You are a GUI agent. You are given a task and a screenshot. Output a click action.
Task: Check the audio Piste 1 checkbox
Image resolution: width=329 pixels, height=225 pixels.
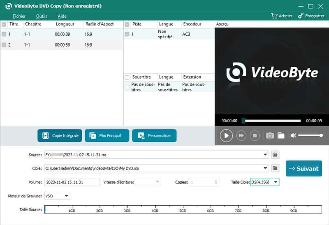(x=127, y=35)
